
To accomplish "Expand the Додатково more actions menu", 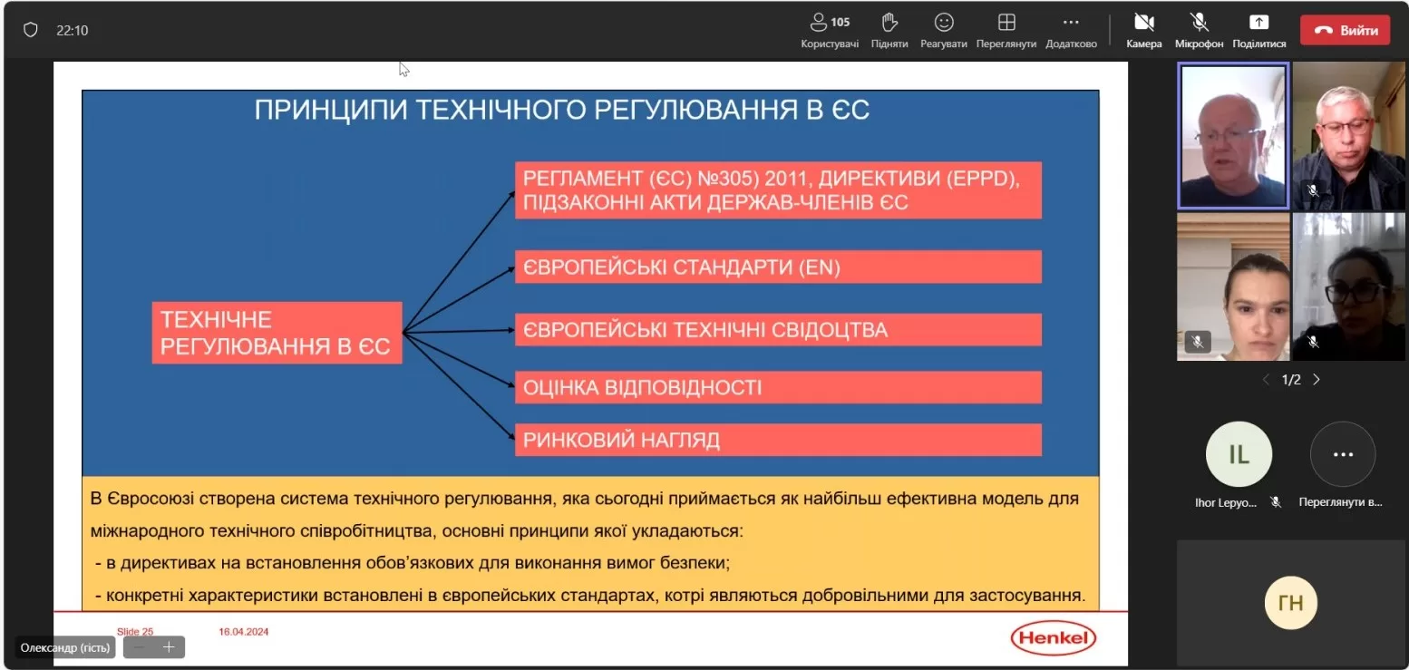I will pos(1071,30).
